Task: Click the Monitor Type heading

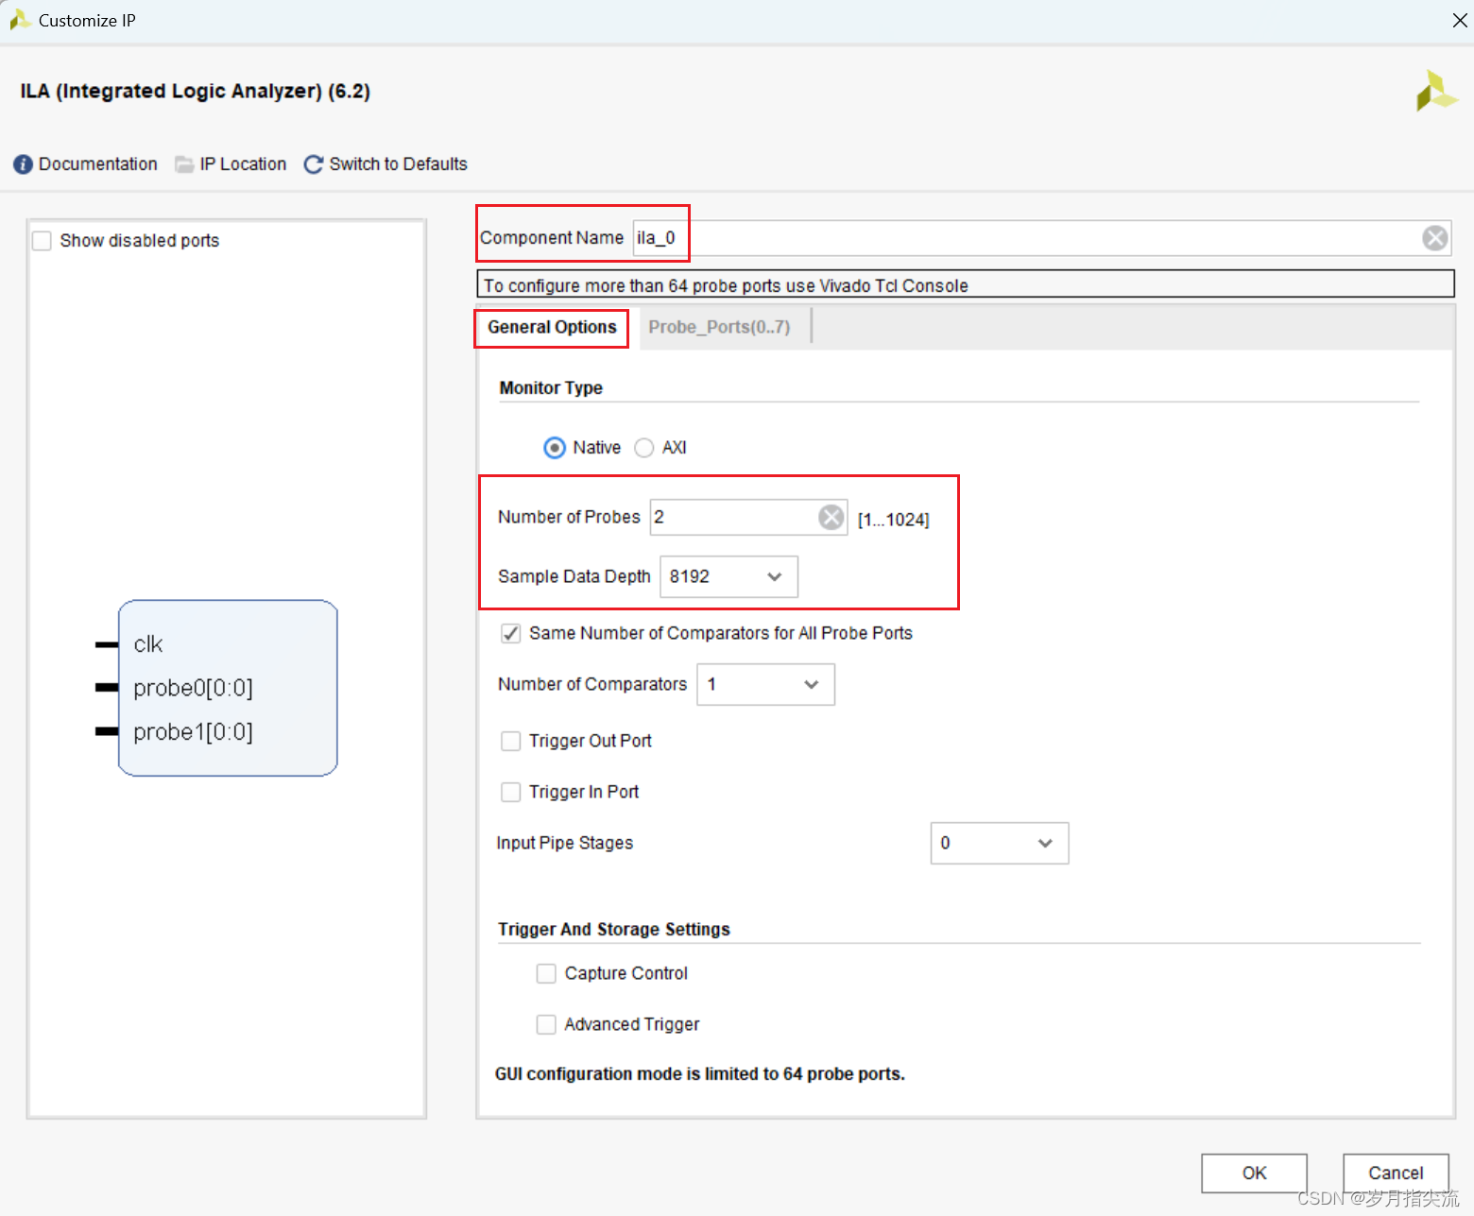Action: tap(551, 388)
